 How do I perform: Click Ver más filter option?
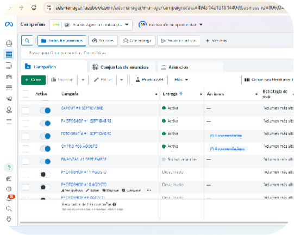point(216,41)
